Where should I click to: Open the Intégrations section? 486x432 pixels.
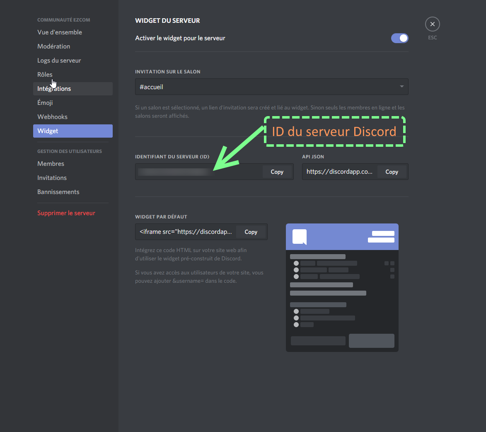click(x=54, y=89)
